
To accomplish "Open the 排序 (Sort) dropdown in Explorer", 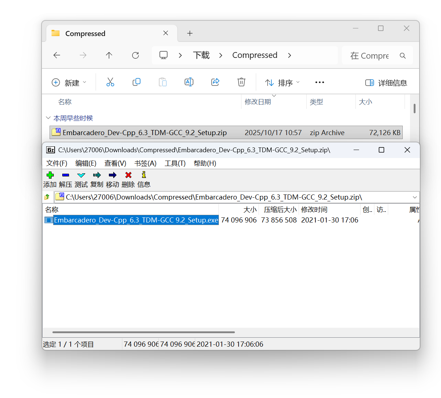I will [282, 83].
